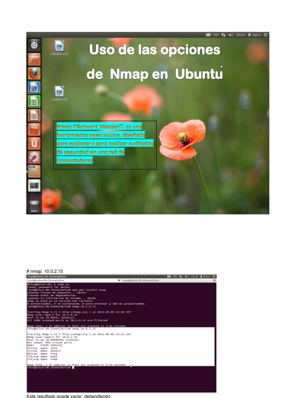
Task: Click the 'sudo su' command line
Action: coord(48,284)
